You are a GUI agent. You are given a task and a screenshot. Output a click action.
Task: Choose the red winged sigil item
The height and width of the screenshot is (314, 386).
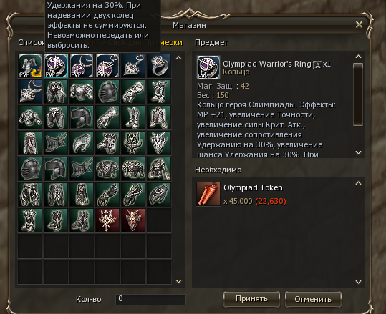point(107,220)
